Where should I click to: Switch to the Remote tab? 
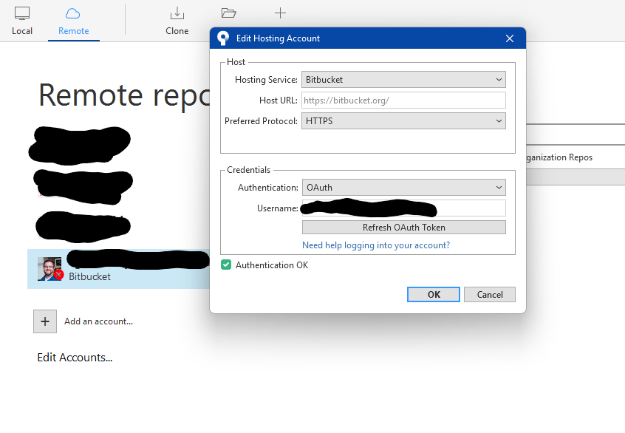74,21
